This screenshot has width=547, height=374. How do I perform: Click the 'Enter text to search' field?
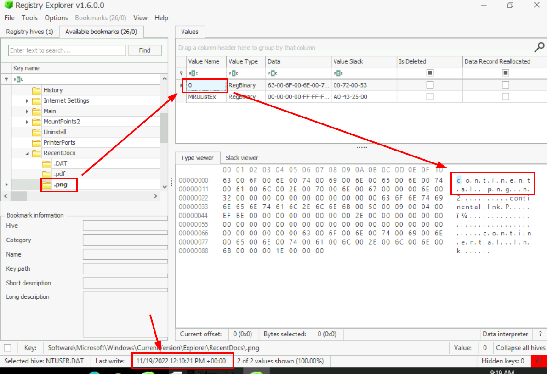pyautogui.click(x=67, y=50)
